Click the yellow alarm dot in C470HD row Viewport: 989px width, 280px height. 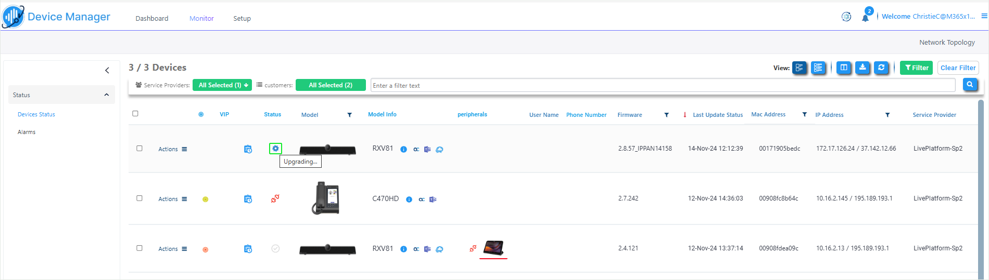point(205,199)
